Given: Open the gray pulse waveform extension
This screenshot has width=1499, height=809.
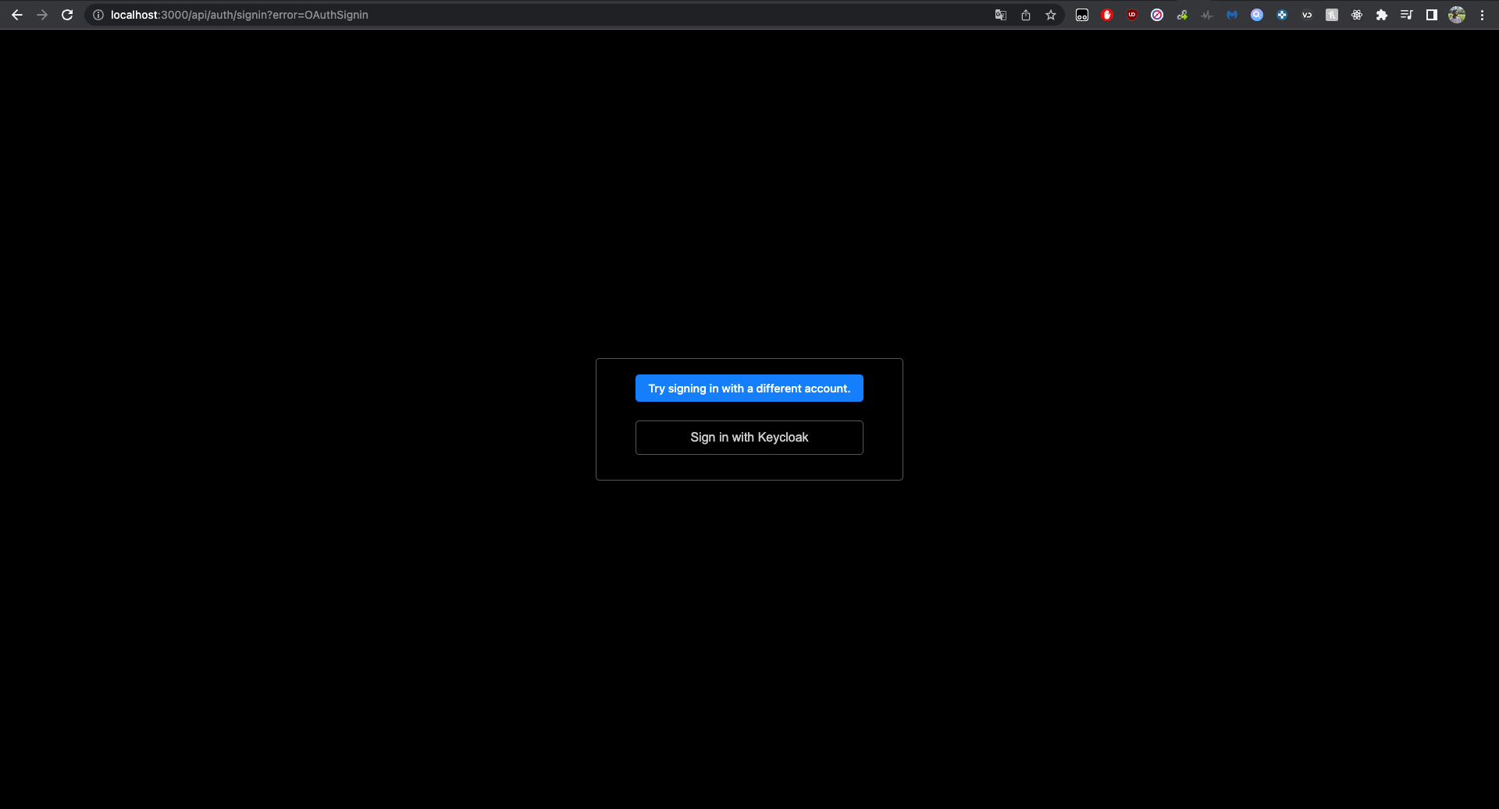Looking at the screenshot, I should pyautogui.click(x=1207, y=15).
